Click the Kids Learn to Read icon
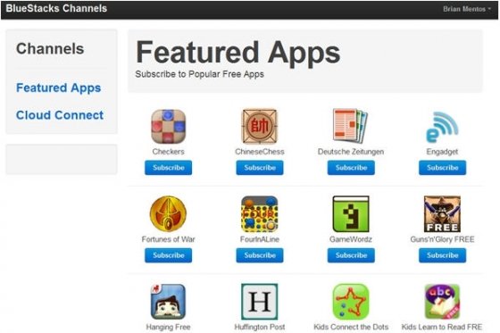Image resolution: width=500 pixels, height=333 pixels. click(x=442, y=302)
